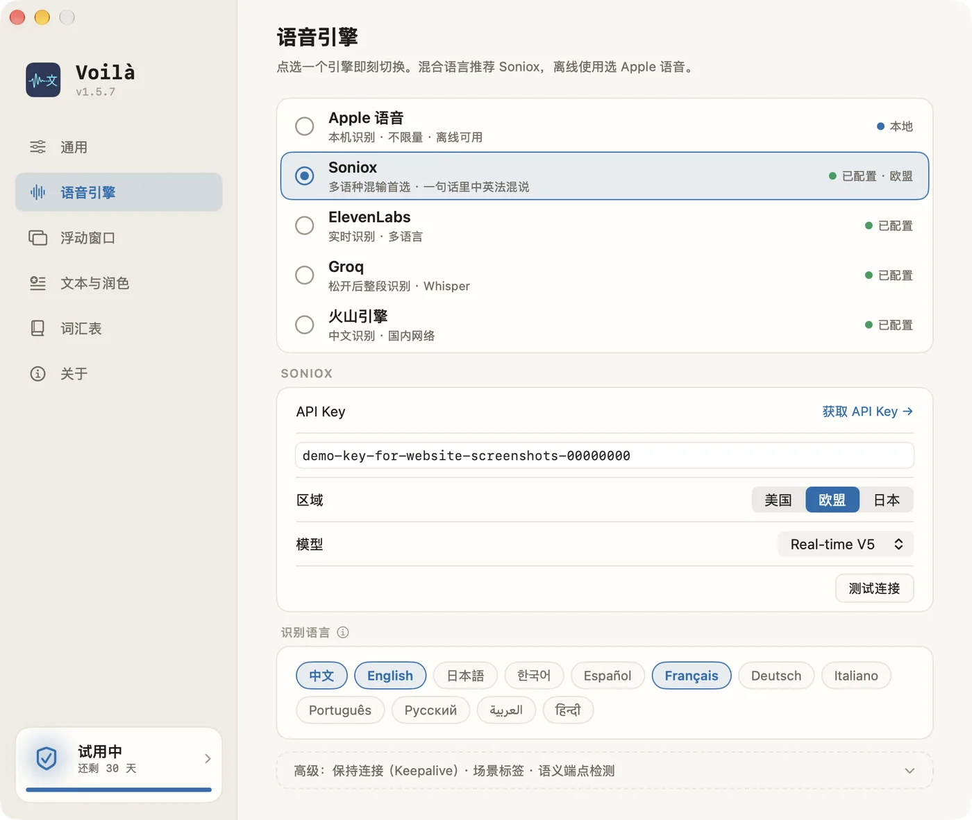972x820 pixels.
Task: Switch region to 日本
Action: (887, 499)
